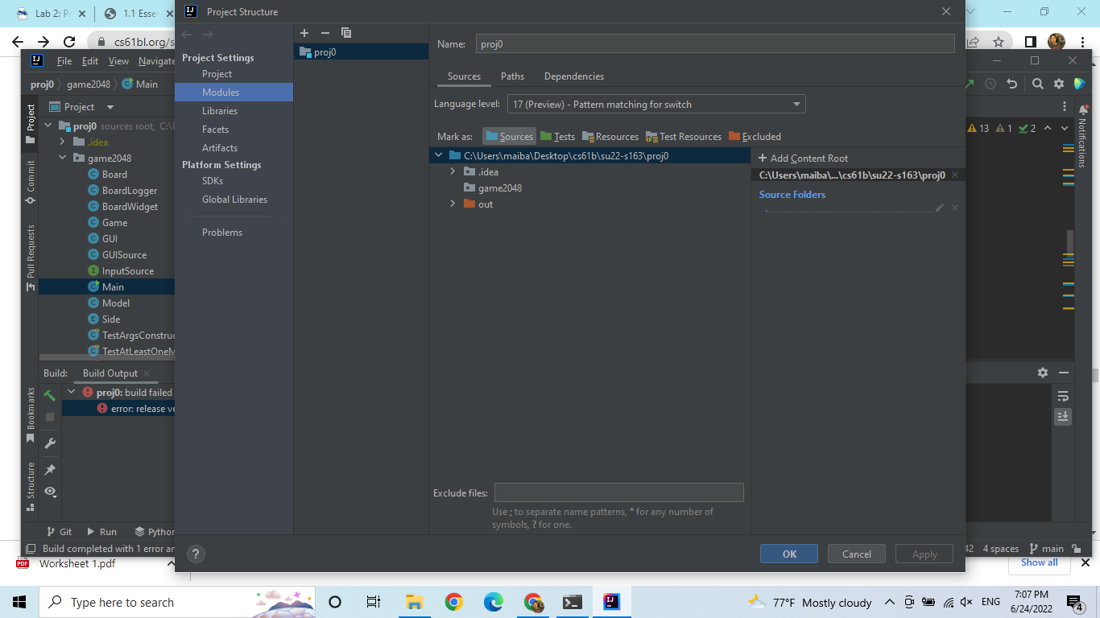The height and width of the screenshot is (618, 1100).
Task: Click the hammer build icon
Action: coord(50,395)
